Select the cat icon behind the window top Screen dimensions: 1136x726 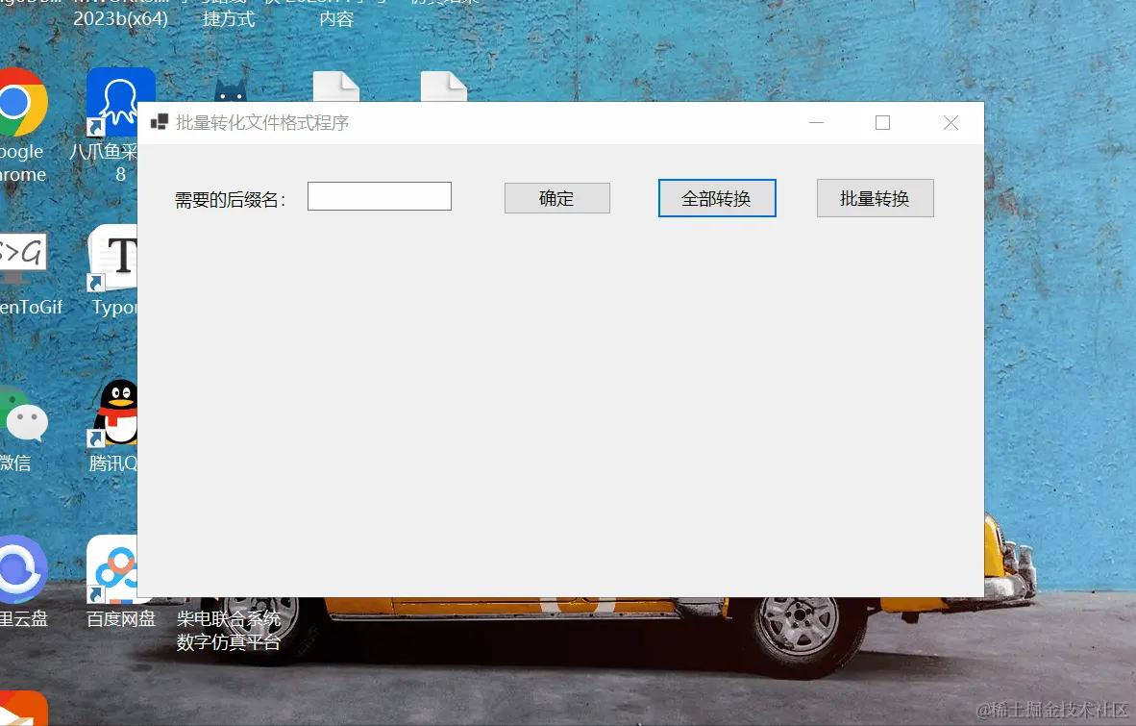point(231,90)
